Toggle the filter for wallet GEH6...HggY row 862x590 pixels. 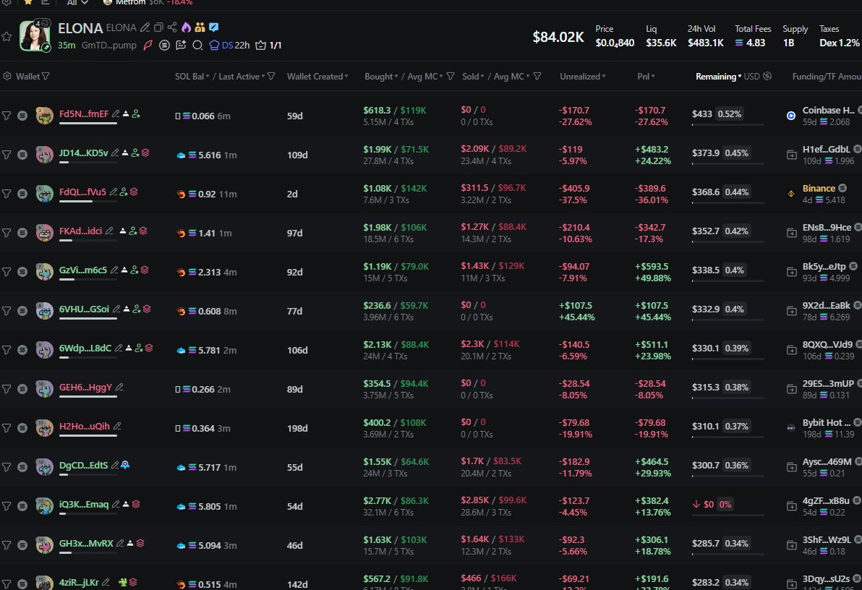(7, 389)
